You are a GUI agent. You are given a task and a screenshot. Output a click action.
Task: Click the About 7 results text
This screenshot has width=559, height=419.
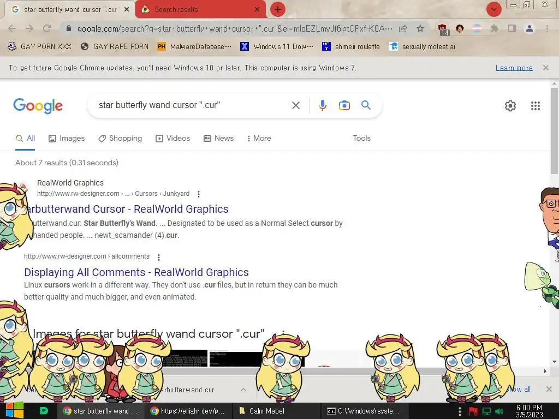(x=67, y=163)
